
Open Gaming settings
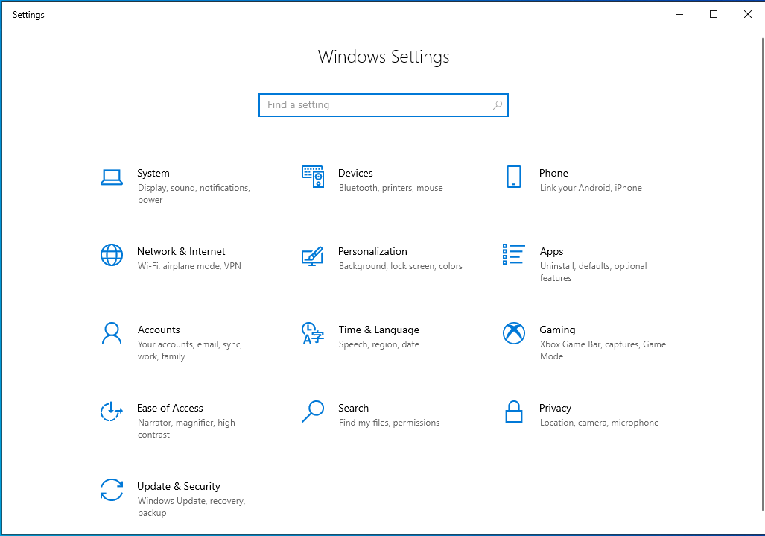pyautogui.click(x=557, y=330)
